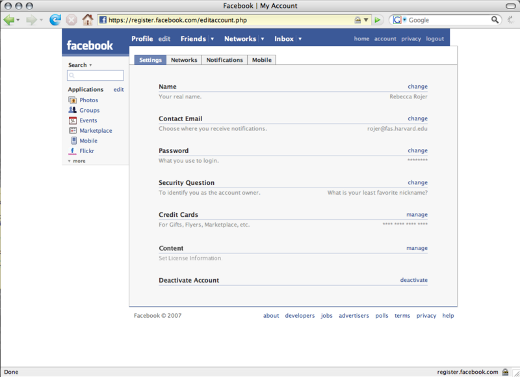Click advertisers footer link
The image size is (520, 377).
[354, 316]
